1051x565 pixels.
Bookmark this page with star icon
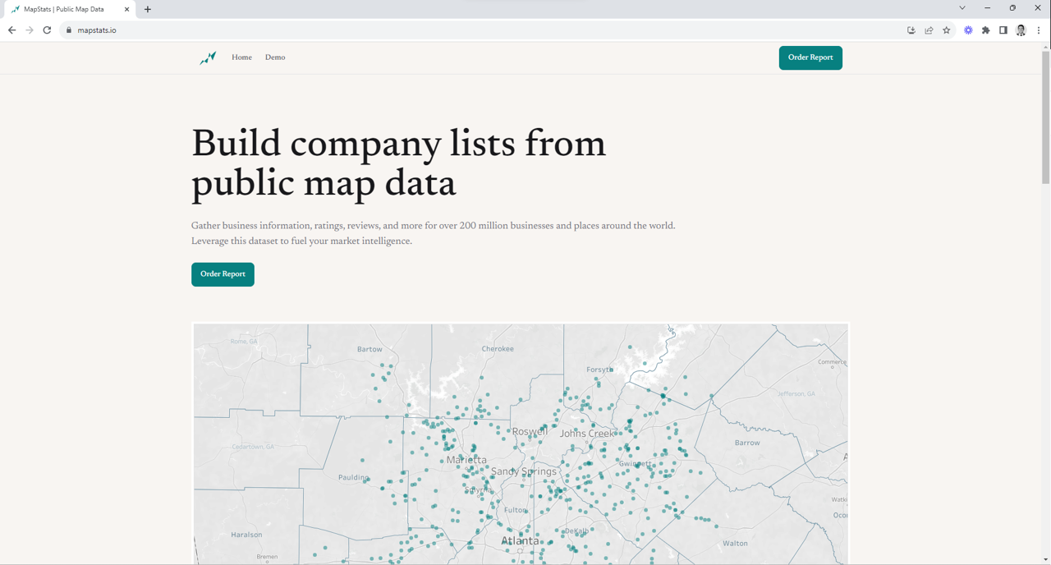coord(947,30)
